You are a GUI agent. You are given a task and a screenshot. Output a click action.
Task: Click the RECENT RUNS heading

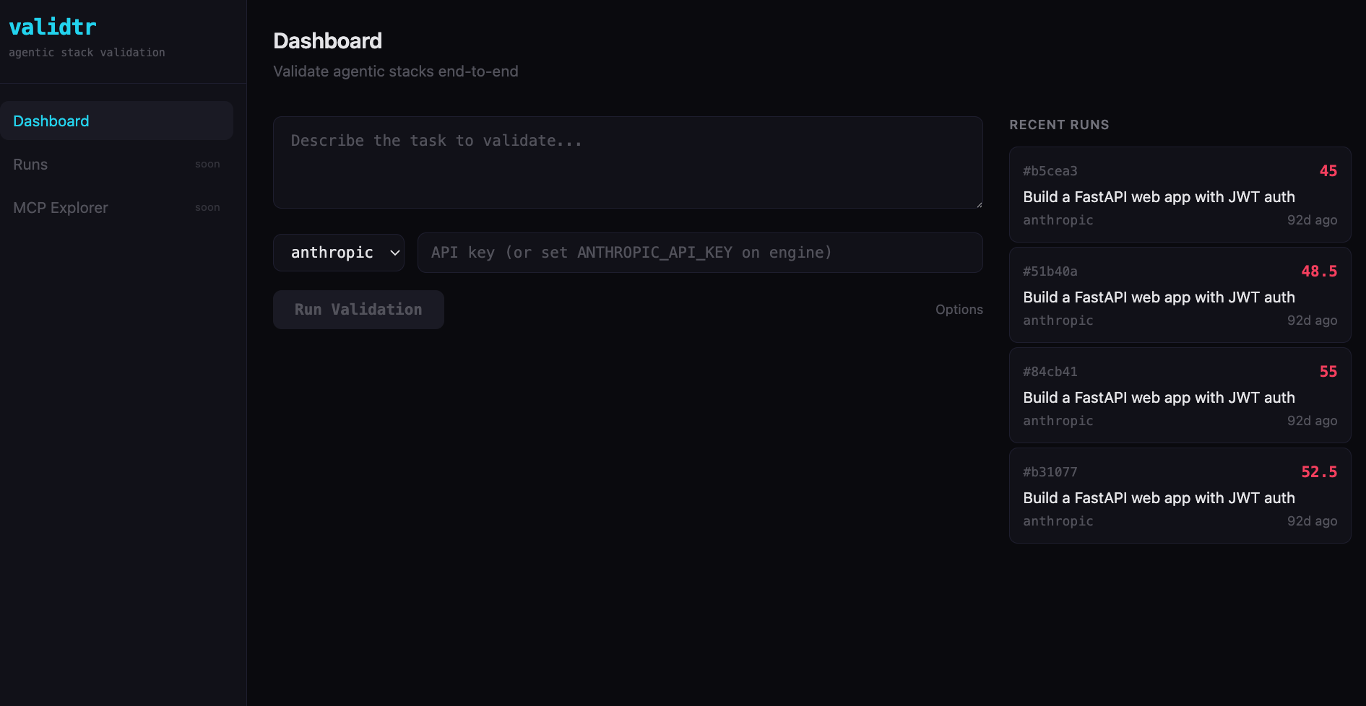[x=1059, y=124]
